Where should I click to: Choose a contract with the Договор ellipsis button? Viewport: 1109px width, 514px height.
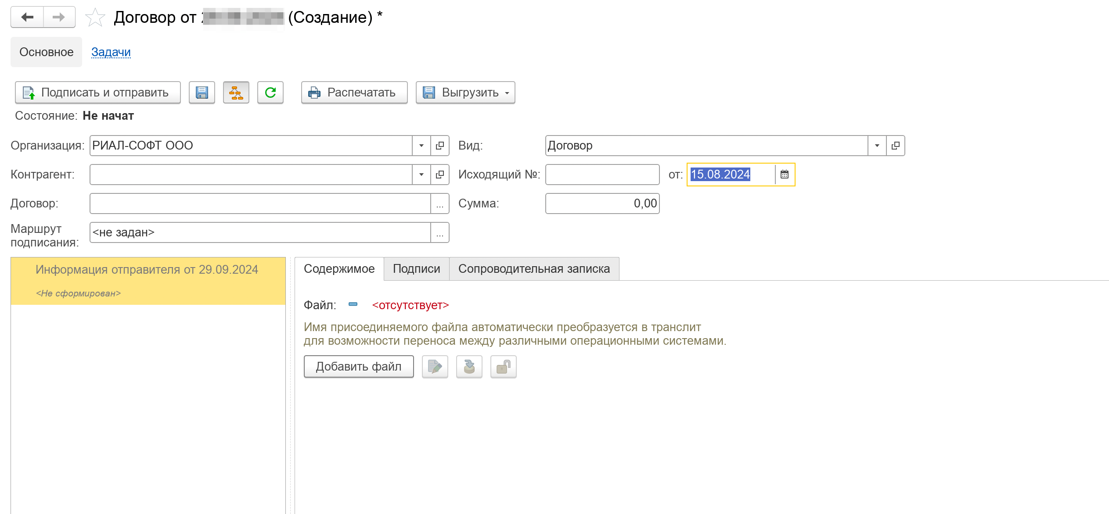pos(439,203)
